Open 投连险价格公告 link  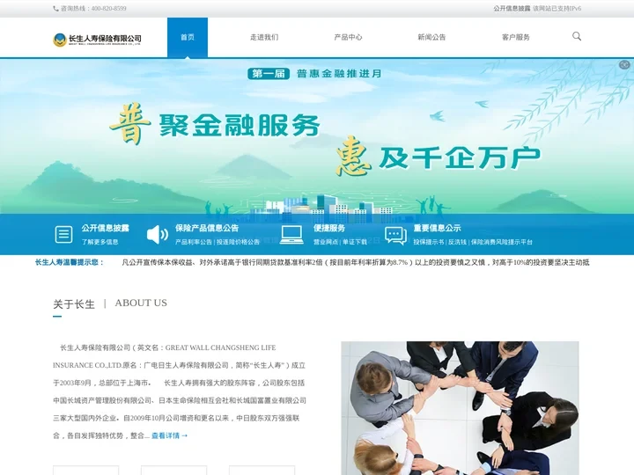tap(238, 242)
